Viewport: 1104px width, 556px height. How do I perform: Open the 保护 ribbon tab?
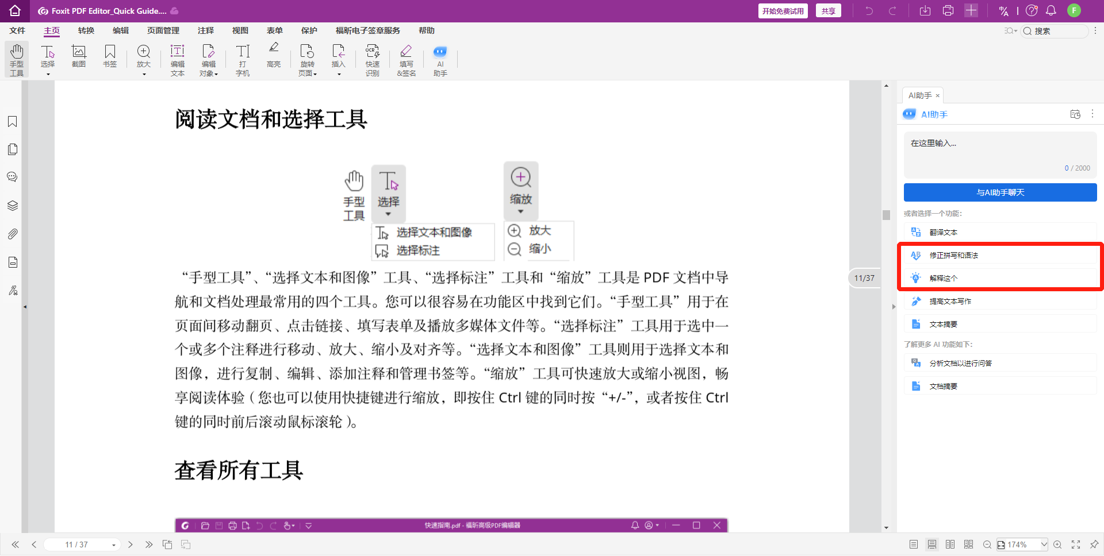click(x=309, y=30)
